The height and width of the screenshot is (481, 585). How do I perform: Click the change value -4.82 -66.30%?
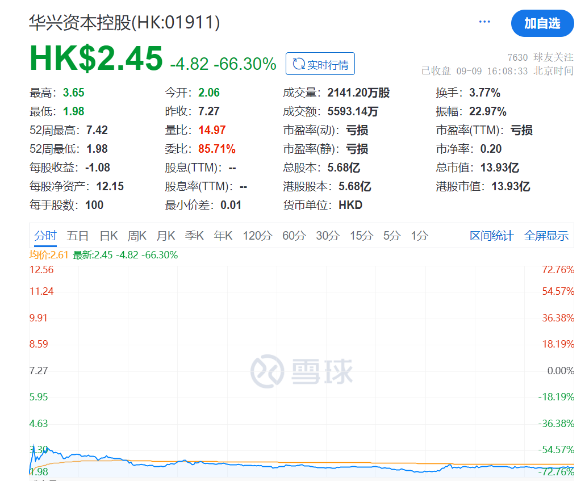click(x=223, y=64)
